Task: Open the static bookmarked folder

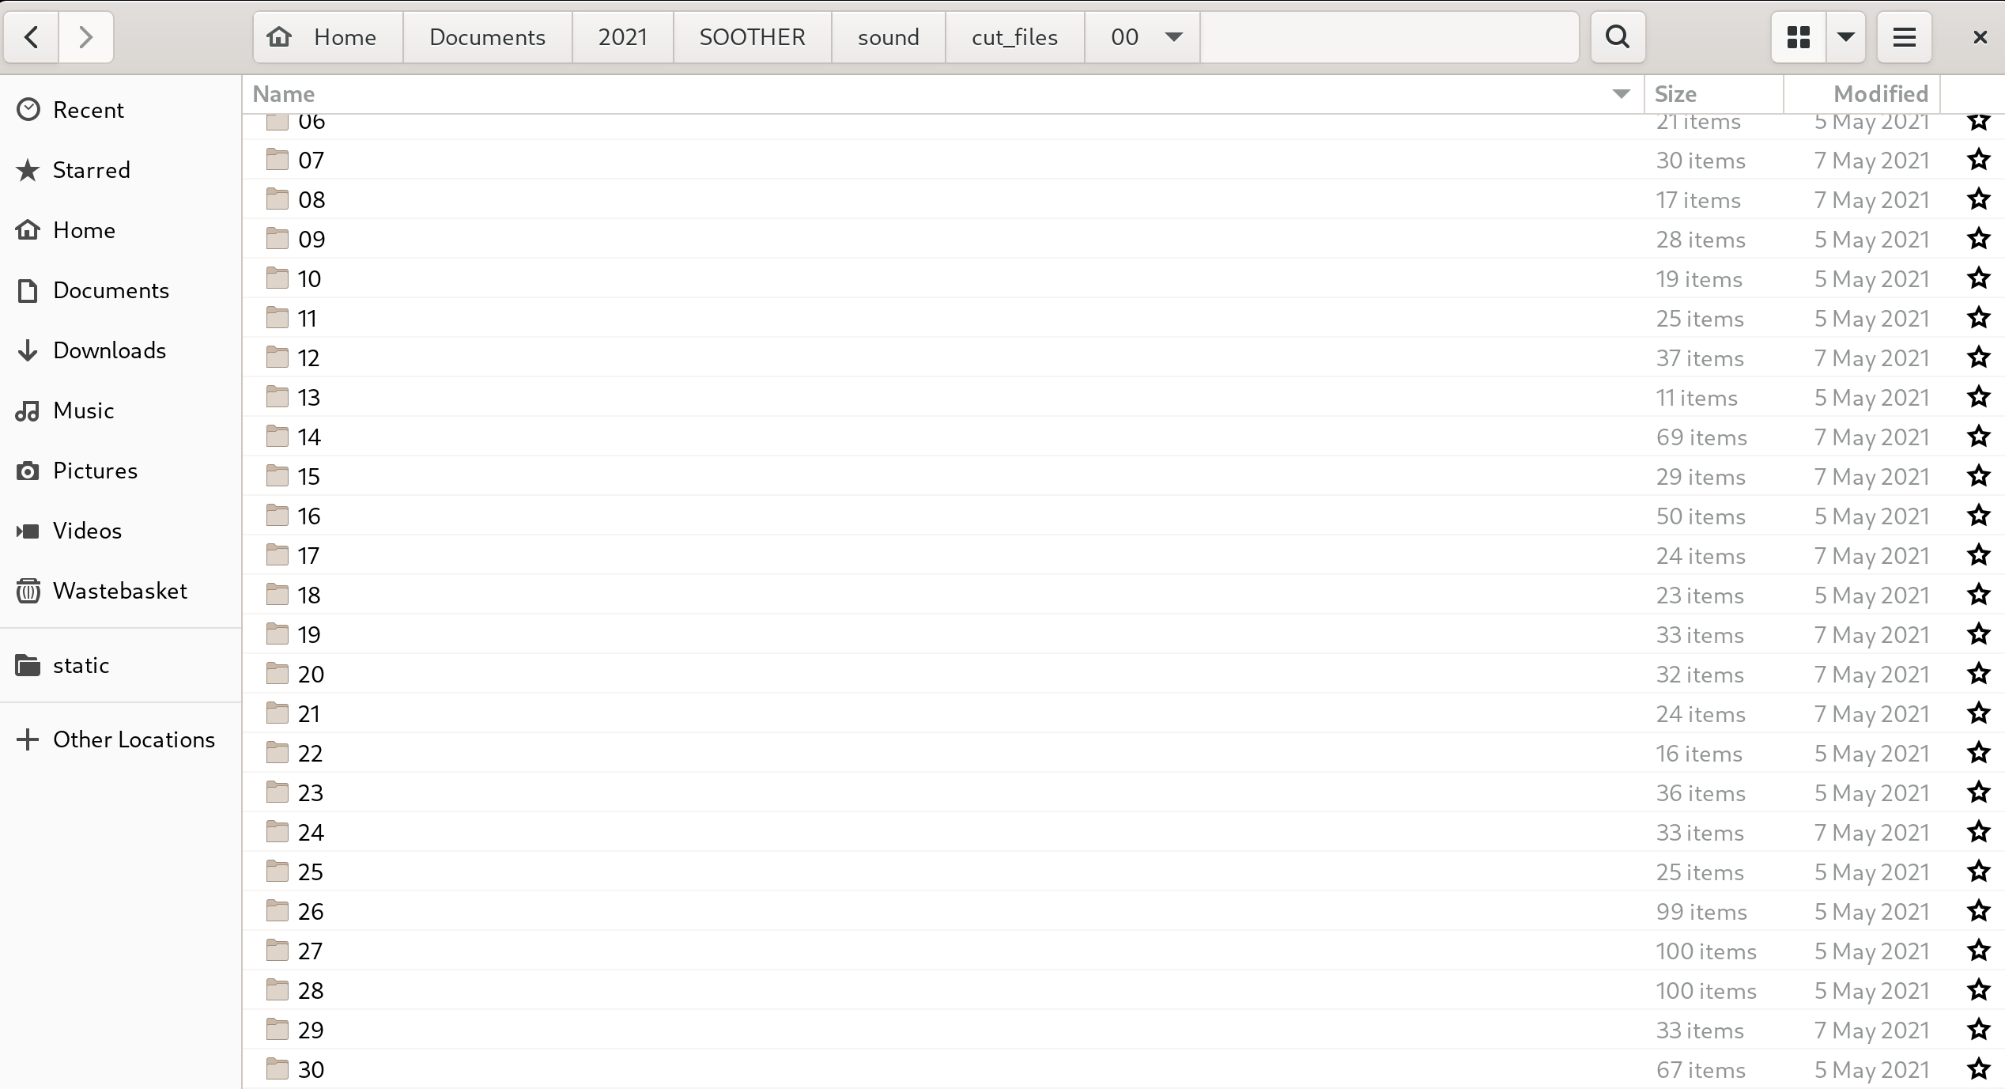Action: tap(81, 665)
